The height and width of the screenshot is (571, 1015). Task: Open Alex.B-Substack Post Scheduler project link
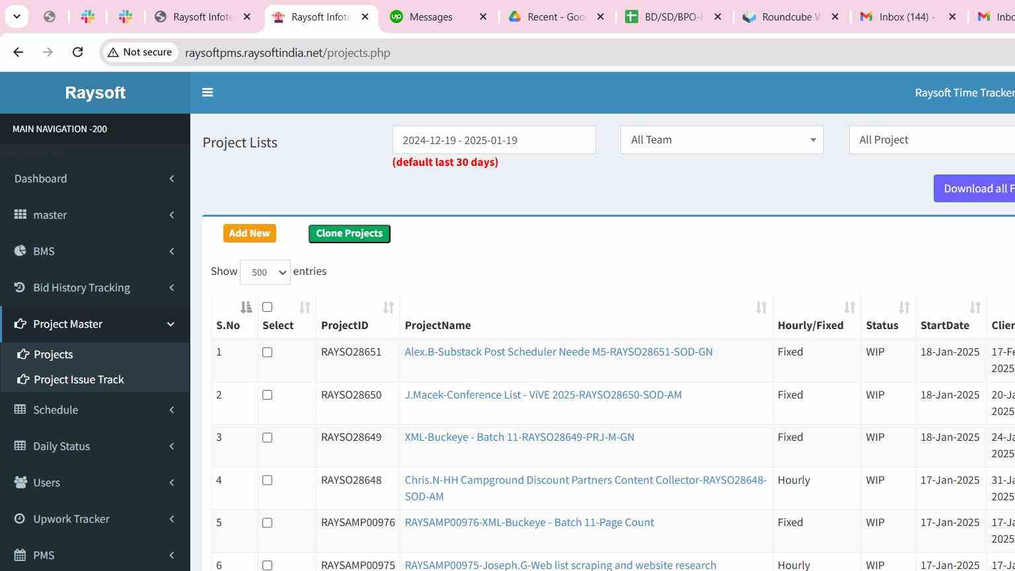pyautogui.click(x=558, y=352)
